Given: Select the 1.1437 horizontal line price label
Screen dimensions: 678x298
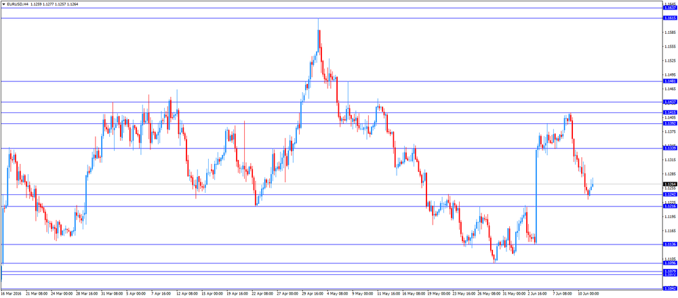Looking at the screenshot, I should click(x=670, y=102).
